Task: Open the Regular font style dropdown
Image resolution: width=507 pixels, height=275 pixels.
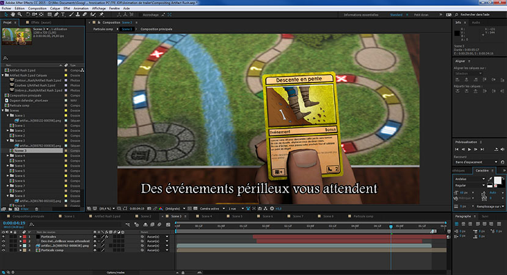Action: point(470,185)
